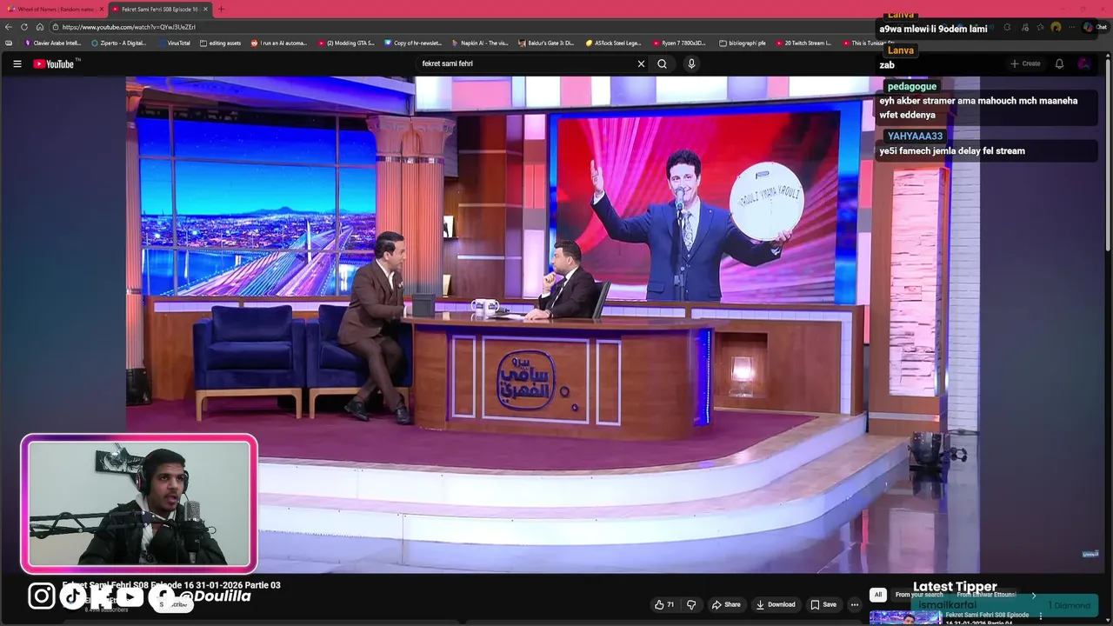Open a new browser tab
Image resolution: width=1113 pixels, height=626 pixels.
pos(221,9)
